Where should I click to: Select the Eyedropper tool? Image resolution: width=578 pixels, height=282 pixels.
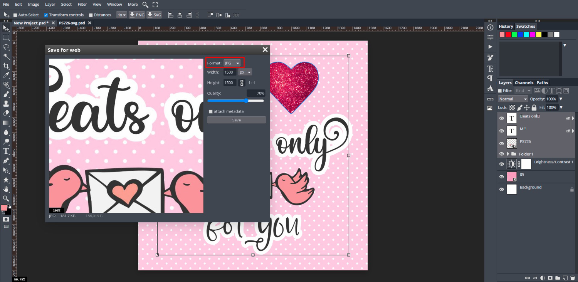point(6,75)
